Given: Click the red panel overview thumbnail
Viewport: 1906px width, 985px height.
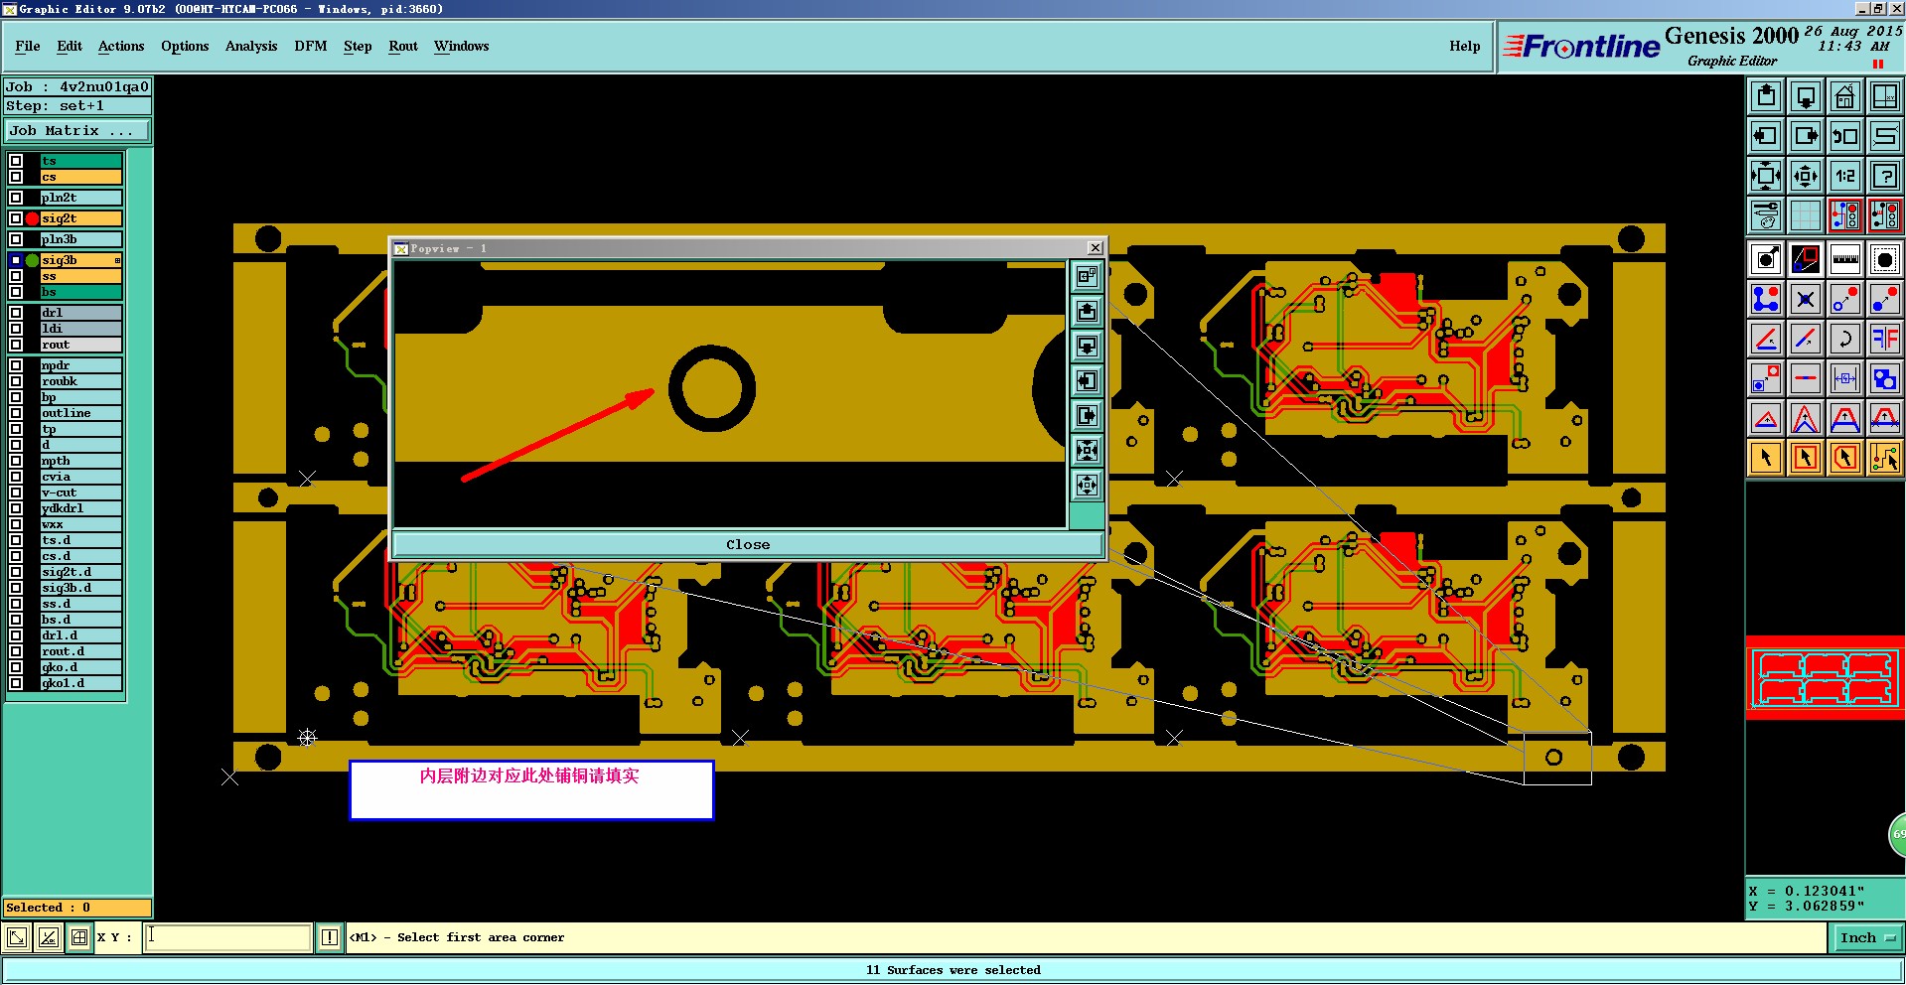Looking at the screenshot, I should click(1825, 678).
